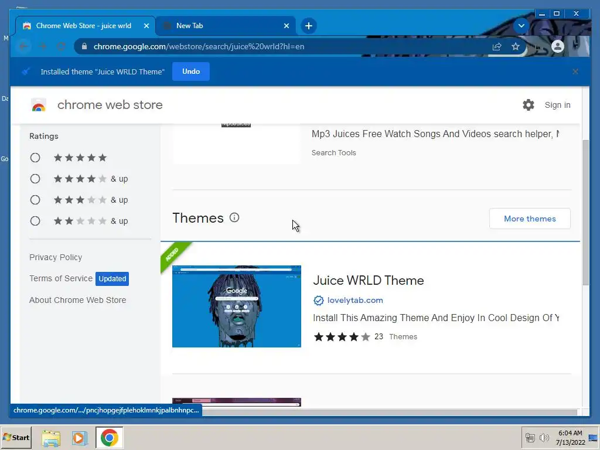Click the Juice WRLD Theme star rating
Viewport: 600px width, 450px height.
point(342,337)
